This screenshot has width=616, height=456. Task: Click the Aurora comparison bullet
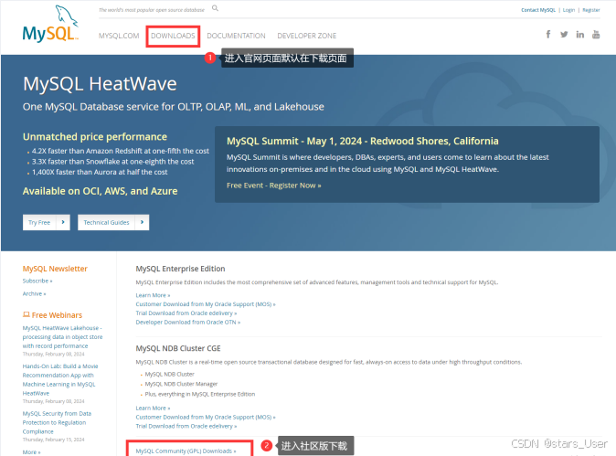(x=100, y=173)
